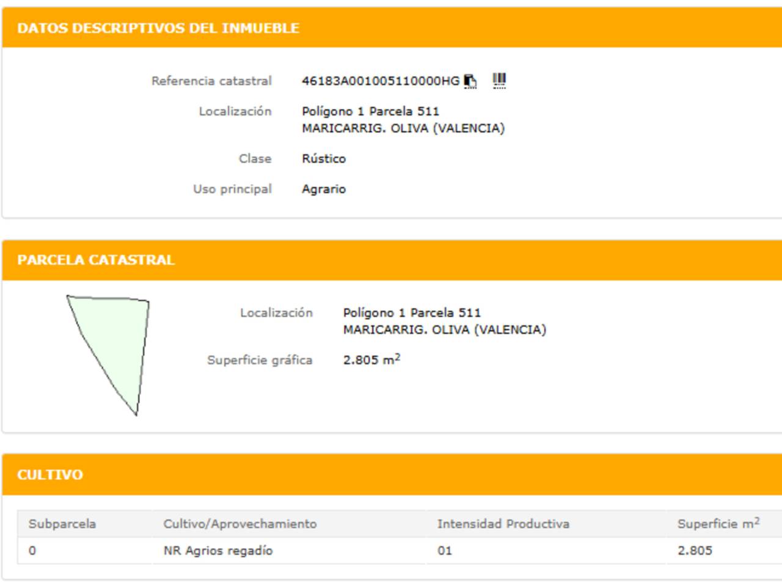Click the Agrario uso principal value
Image resolution: width=782 pixels, height=587 pixels.
[324, 189]
